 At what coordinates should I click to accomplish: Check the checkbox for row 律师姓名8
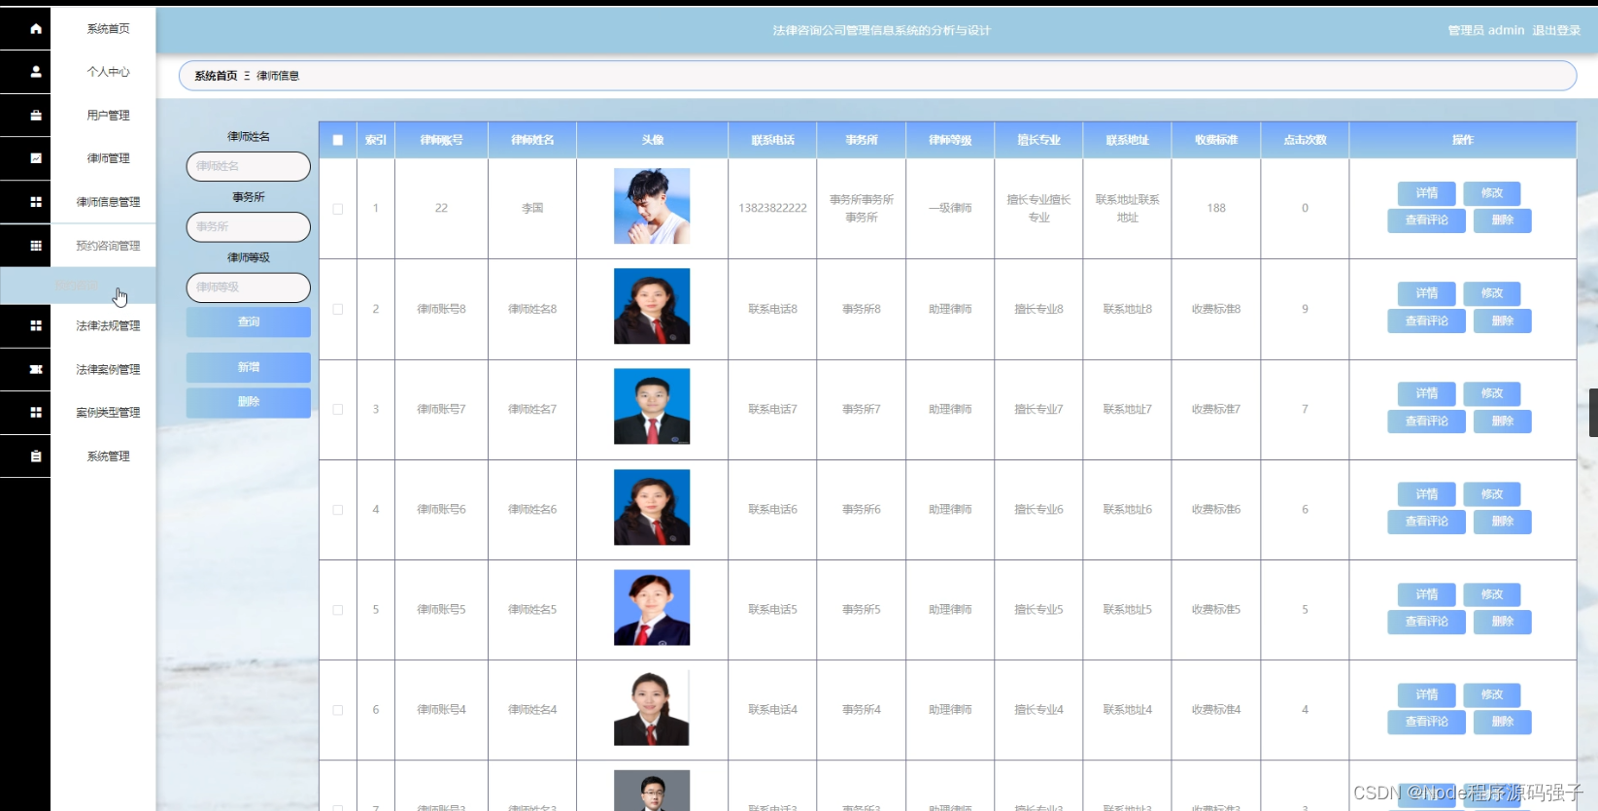coord(338,309)
